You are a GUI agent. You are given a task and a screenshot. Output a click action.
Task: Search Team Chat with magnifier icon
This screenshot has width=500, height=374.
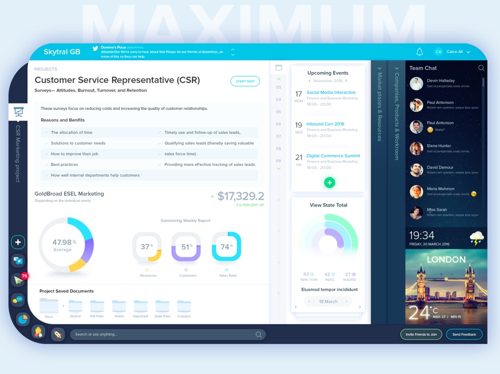click(481, 68)
